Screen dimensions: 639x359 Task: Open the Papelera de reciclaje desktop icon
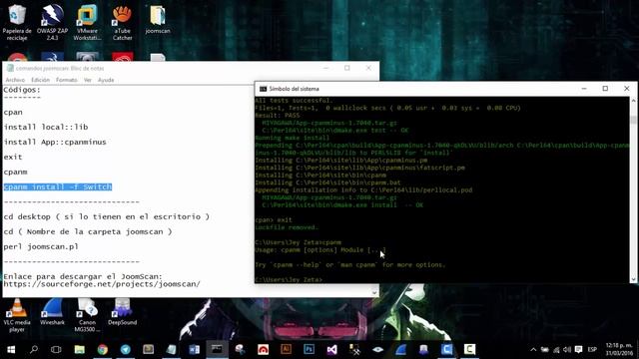tap(17, 22)
